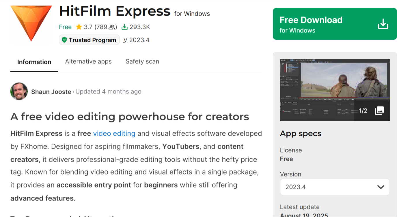The image size is (397, 217).
Task: Click the green downloads count icon
Action: point(124,27)
